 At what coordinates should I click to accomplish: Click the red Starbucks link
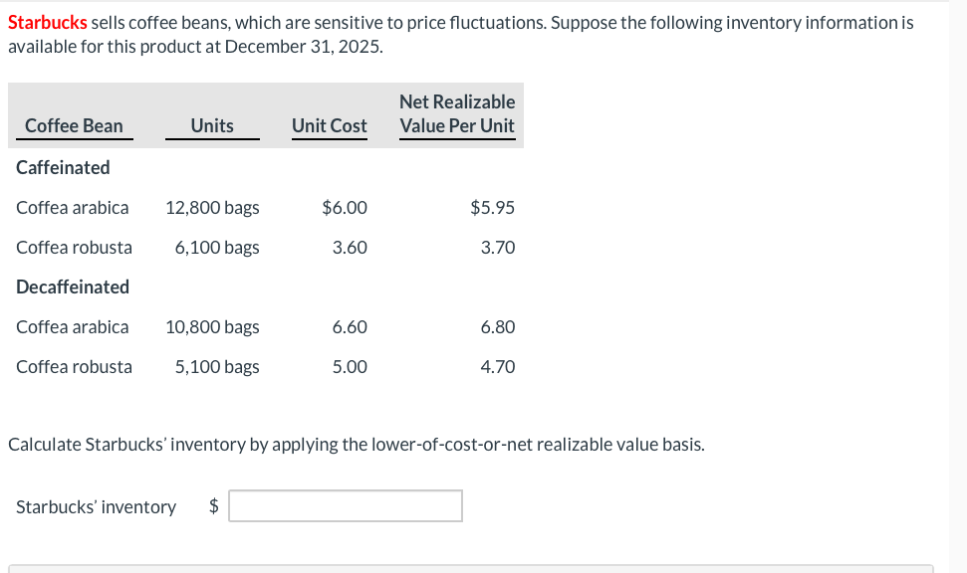[48, 23]
